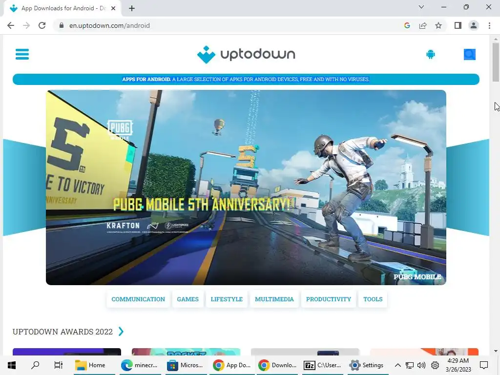Open the MULTIMEDIA category
This screenshot has height=375, width=500.
tap(274, 299)
